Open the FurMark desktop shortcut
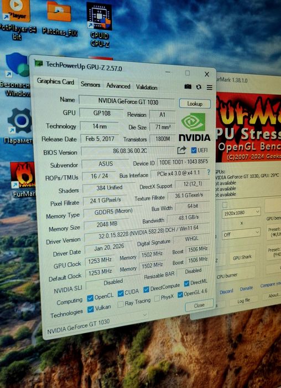 coord(23,180)
